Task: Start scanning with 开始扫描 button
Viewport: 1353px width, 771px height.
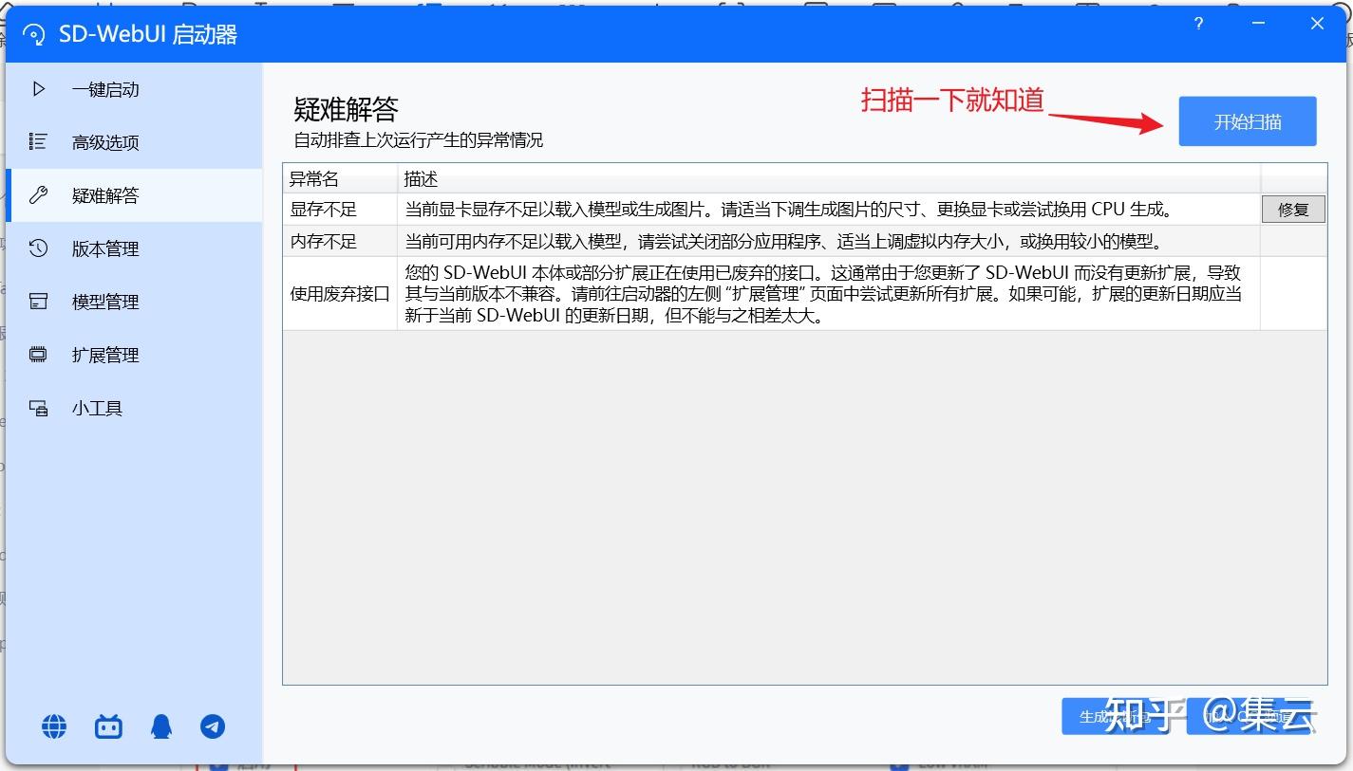Action: (1248, 121)
